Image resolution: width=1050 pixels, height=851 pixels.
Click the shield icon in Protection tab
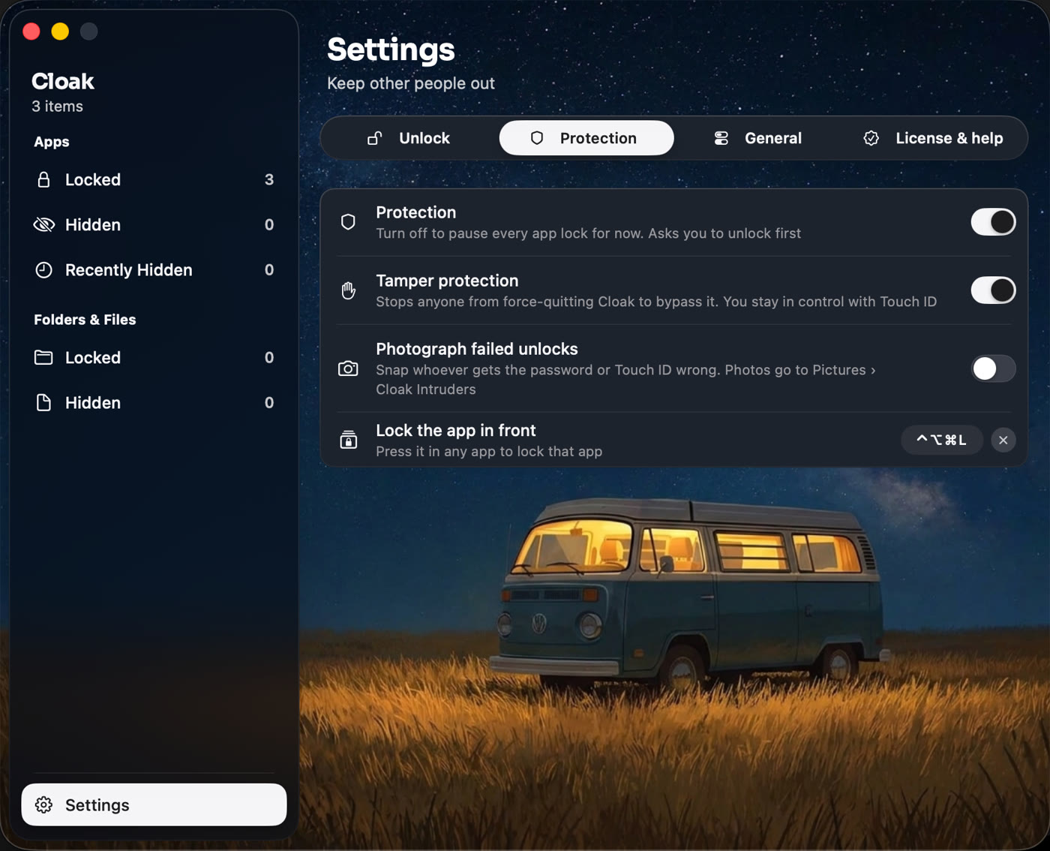click(537, 138)
